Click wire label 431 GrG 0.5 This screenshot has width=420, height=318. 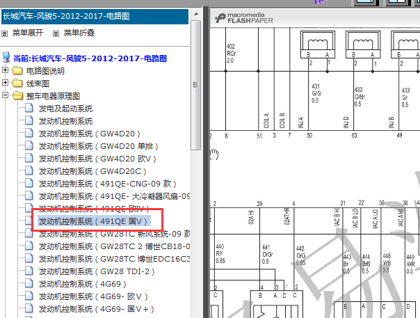(316, 93)
